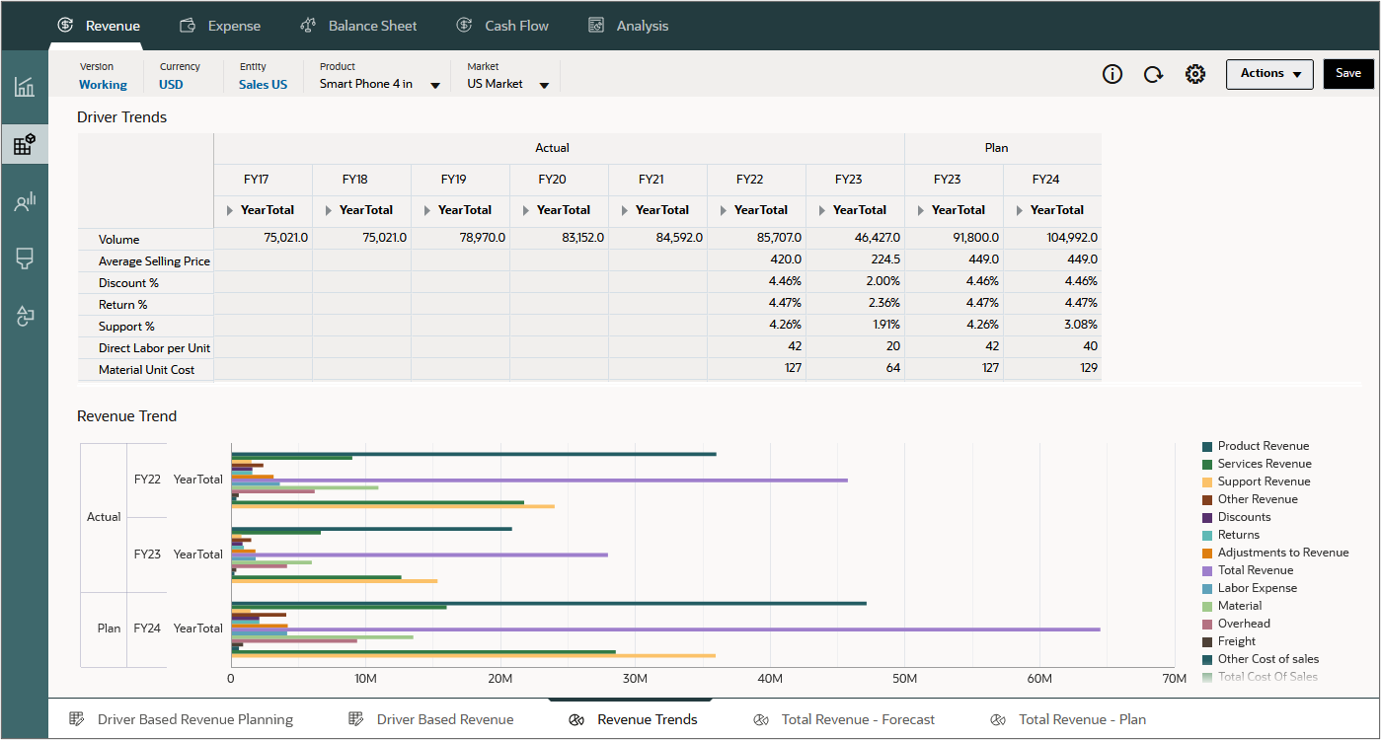Expand the Product Smart Phone dropdown
Viewport: 1381px width, 740px height.
click(434, 85)
